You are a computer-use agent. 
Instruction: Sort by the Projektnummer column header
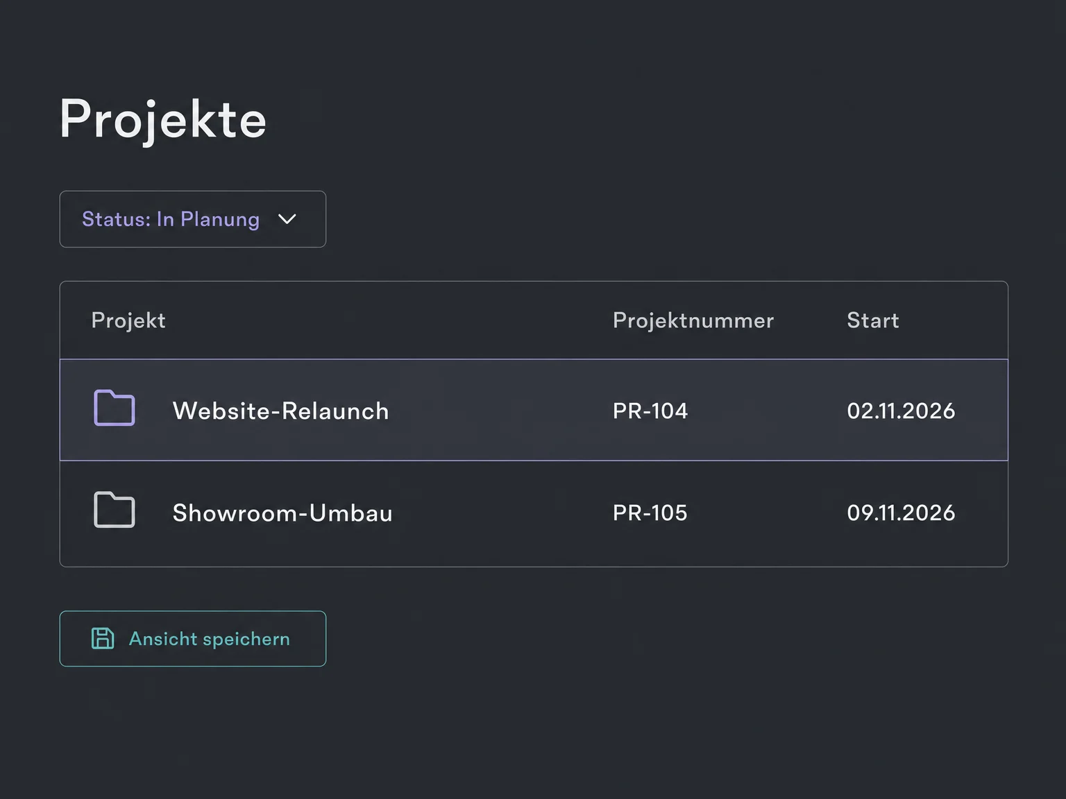693,320
